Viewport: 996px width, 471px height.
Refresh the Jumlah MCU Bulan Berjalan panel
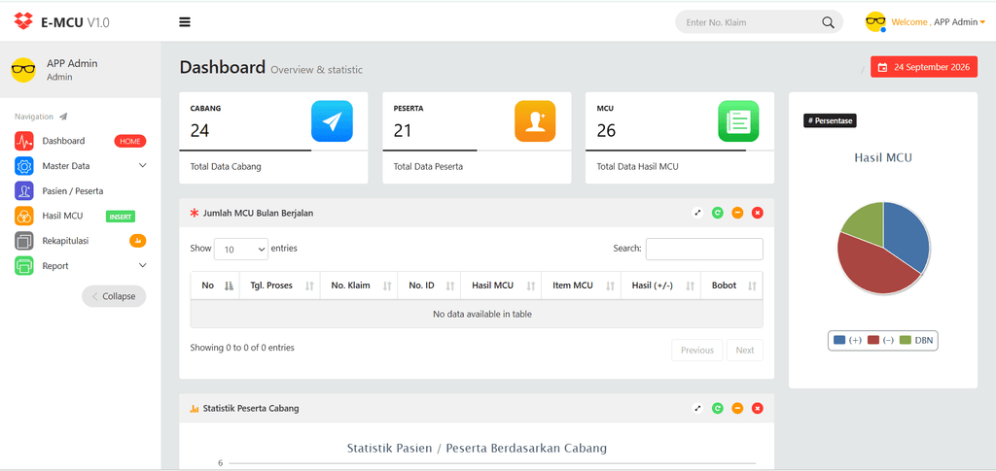718,213
